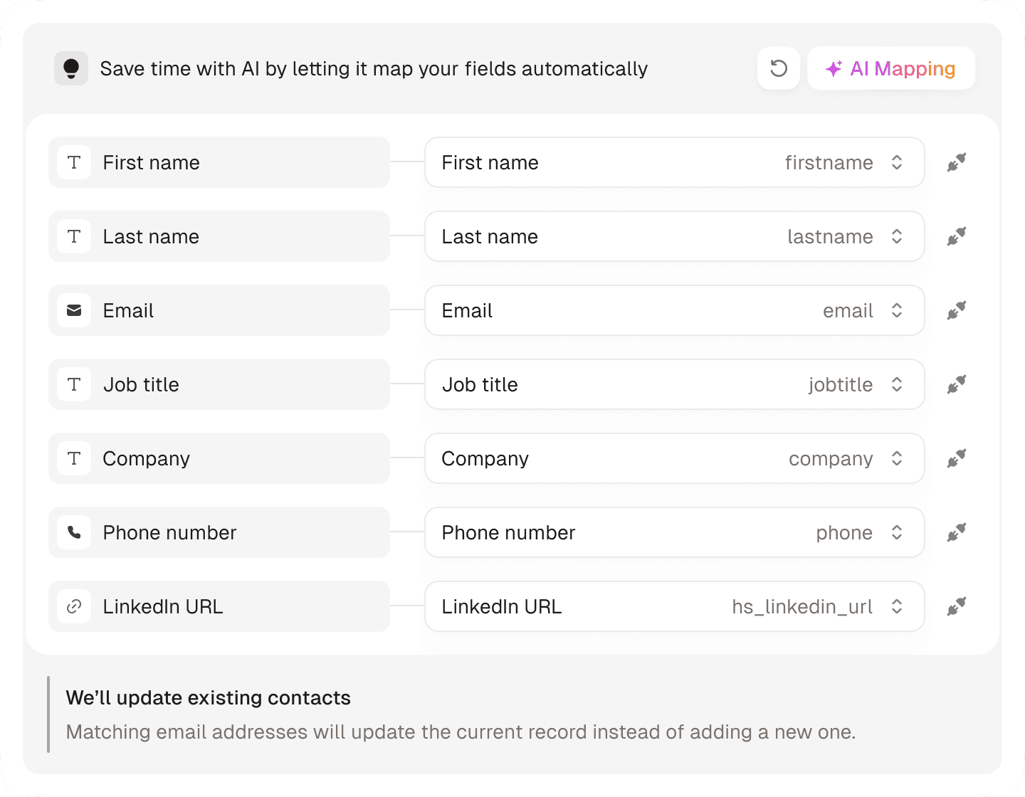The image size is (1025, 797).
Task: Select the Company mapping field row
Action: point(674,458)
